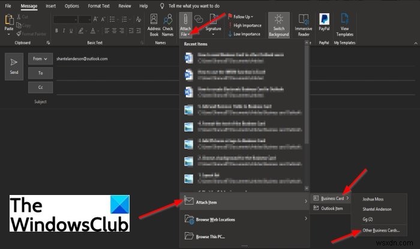This screenshot has height=249, width=420.
Task: Go to the Review tab
Action: 125,6
